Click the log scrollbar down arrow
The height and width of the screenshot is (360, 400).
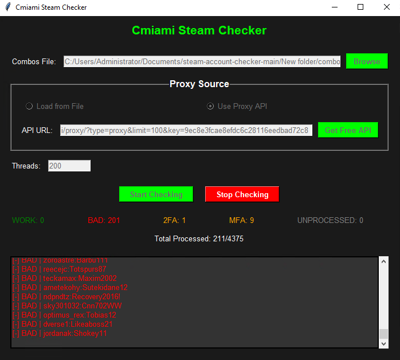click(383, 344)
